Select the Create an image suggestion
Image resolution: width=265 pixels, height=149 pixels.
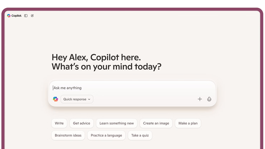tap(156, 123)
